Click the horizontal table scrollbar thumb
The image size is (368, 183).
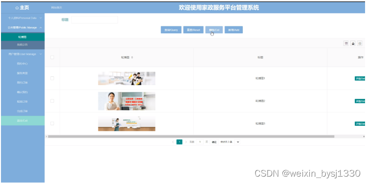pyautogui.click(x=191, y=137)
